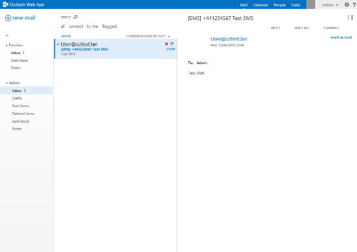Delete the User@oztest.lan message with red X
Screen dimensions: 357x252
(x=166, y=43)
